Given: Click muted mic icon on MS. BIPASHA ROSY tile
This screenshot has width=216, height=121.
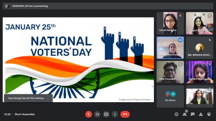Looking at the screenshot, I should pyautogui.click(x=210, y=40).
